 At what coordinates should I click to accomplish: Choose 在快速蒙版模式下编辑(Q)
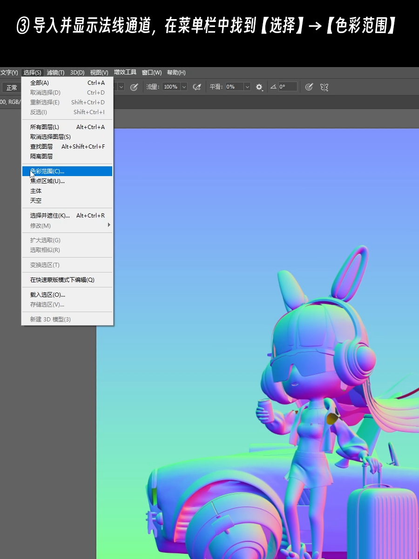(x=67, y=280)
